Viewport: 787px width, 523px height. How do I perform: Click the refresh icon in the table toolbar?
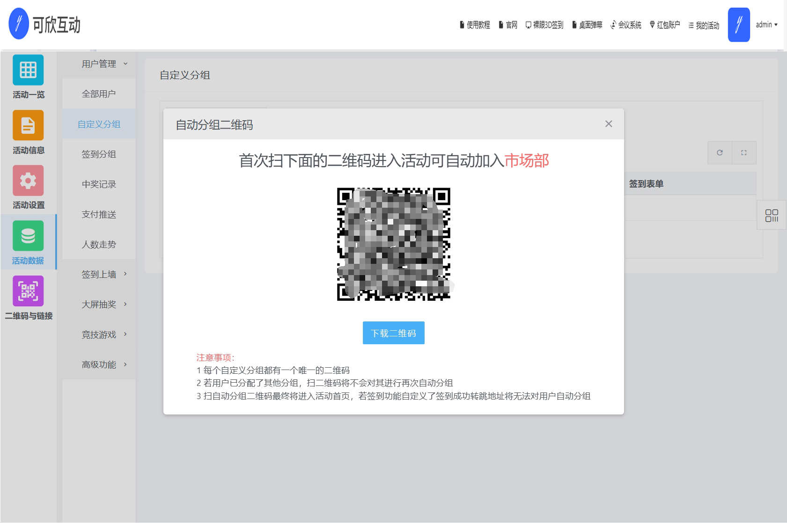coord(720,153)
